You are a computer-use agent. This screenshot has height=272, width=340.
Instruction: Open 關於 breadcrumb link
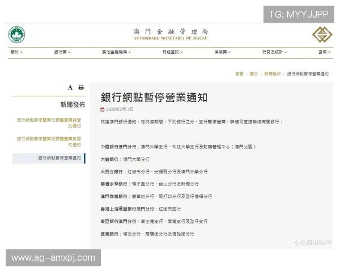(x=254, y=74)
